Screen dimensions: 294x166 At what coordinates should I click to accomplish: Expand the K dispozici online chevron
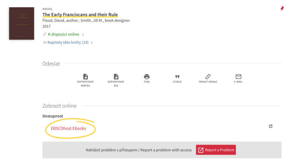coord(83,35)
